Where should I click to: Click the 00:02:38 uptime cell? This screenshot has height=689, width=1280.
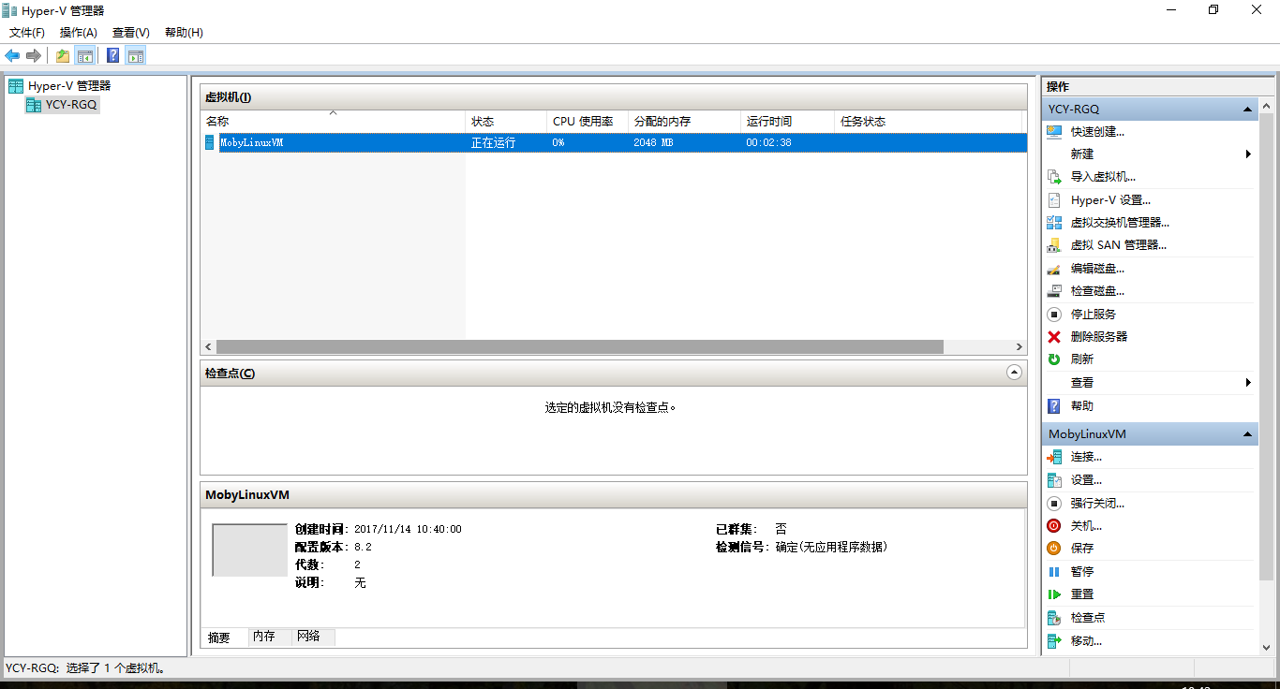[768, 143]
